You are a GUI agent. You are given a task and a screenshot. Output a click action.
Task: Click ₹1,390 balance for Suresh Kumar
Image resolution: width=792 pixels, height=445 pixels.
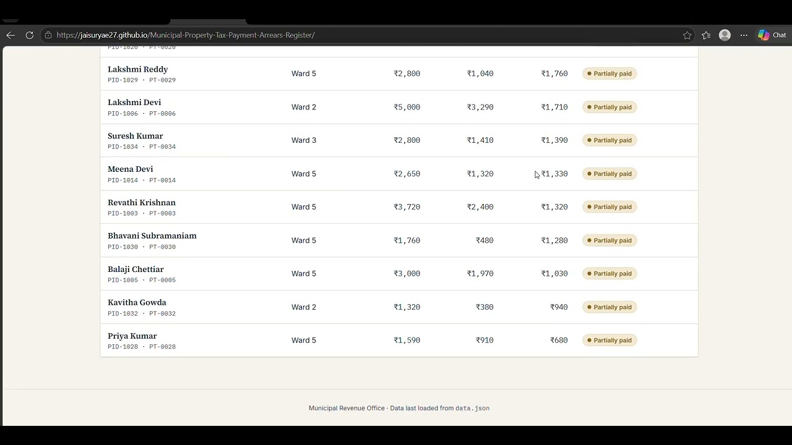pyautogui.click(x=554, y=140)
